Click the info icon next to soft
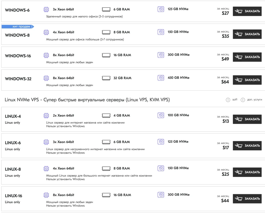The image size is (265, 213). coord(228,100)
